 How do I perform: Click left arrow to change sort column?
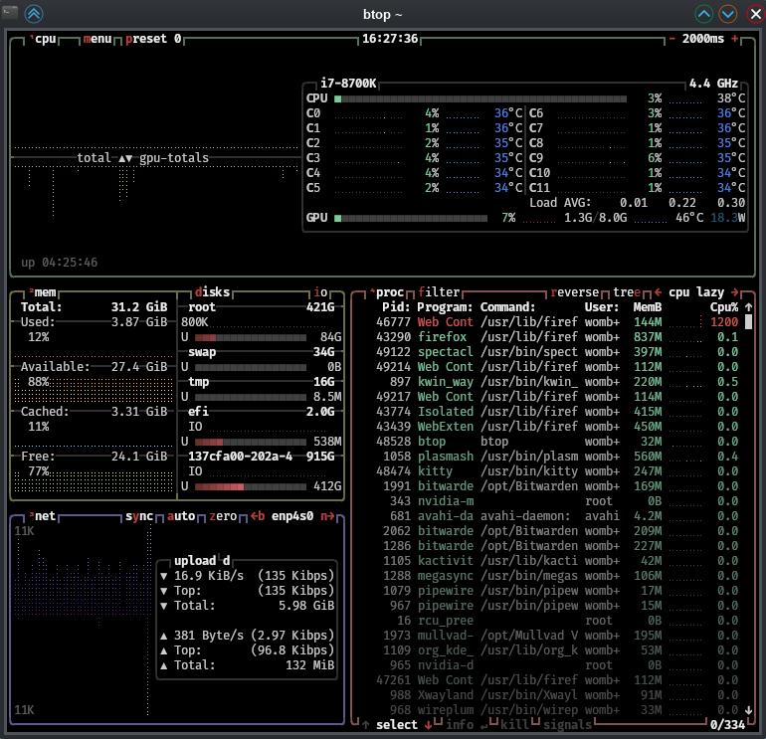(x=658, y=292)
